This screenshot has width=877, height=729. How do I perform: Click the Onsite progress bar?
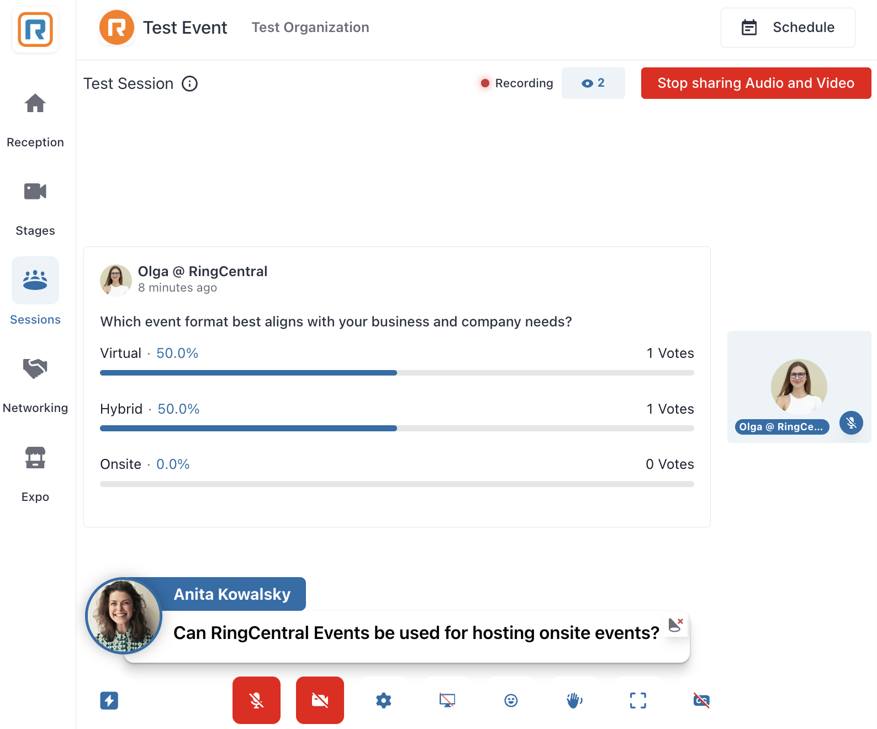pyautogui.click(x=397, y=484)
